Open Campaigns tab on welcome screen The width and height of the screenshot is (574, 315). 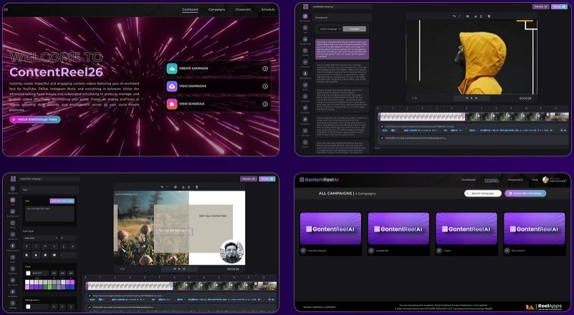click(216, 9)
